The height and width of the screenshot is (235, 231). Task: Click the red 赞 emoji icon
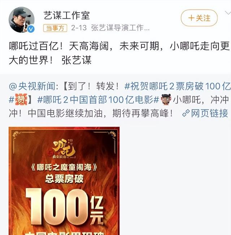[x=21, y=99]
